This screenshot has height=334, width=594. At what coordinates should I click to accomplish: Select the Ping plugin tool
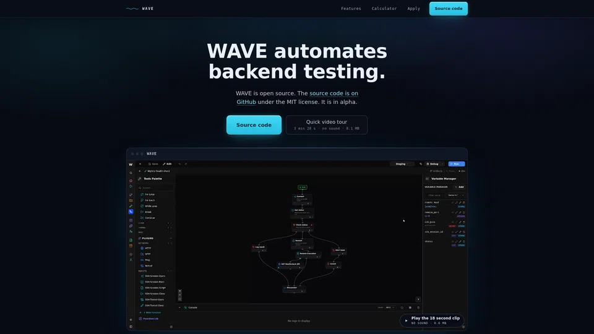(x=145, y=260)
